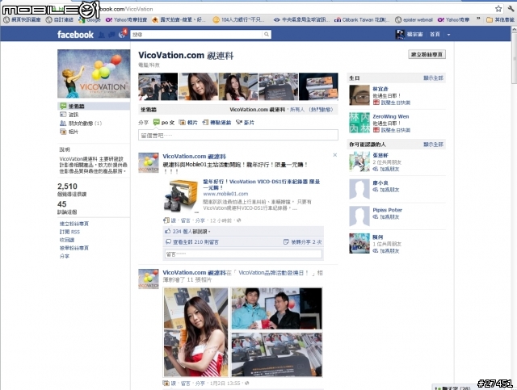Click 被轉分享 2 次
This screenshot has height=390, width=517.
pos(306,242)
